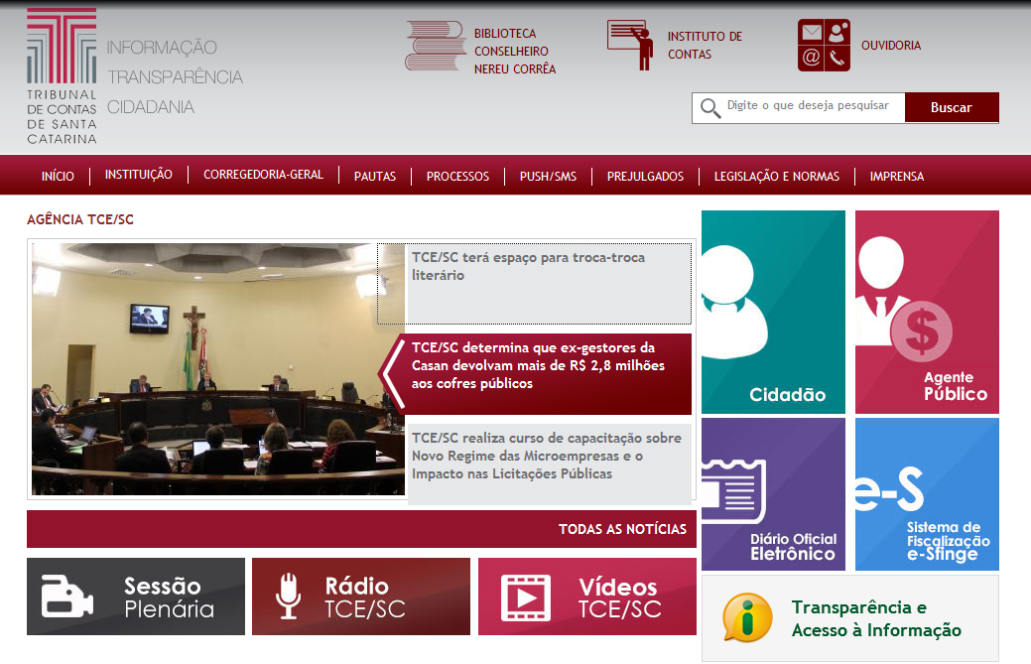Open Sessão Plenária text label
1031x664 pixels.
169,597
